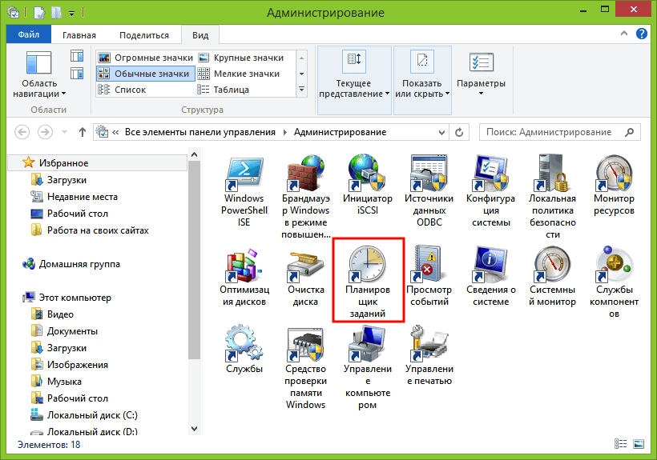
Task: Refresh the address bar location
Action: 459,133
